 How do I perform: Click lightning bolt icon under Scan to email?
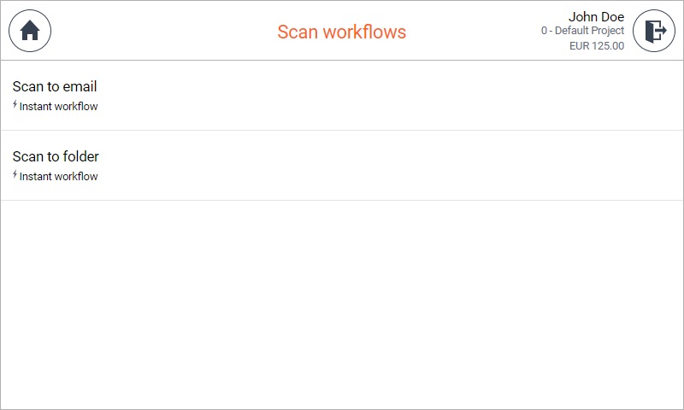[15, 104]
